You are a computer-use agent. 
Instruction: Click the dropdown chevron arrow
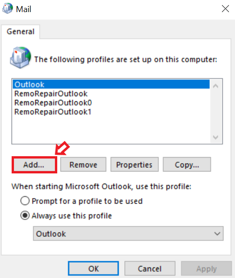217,234
